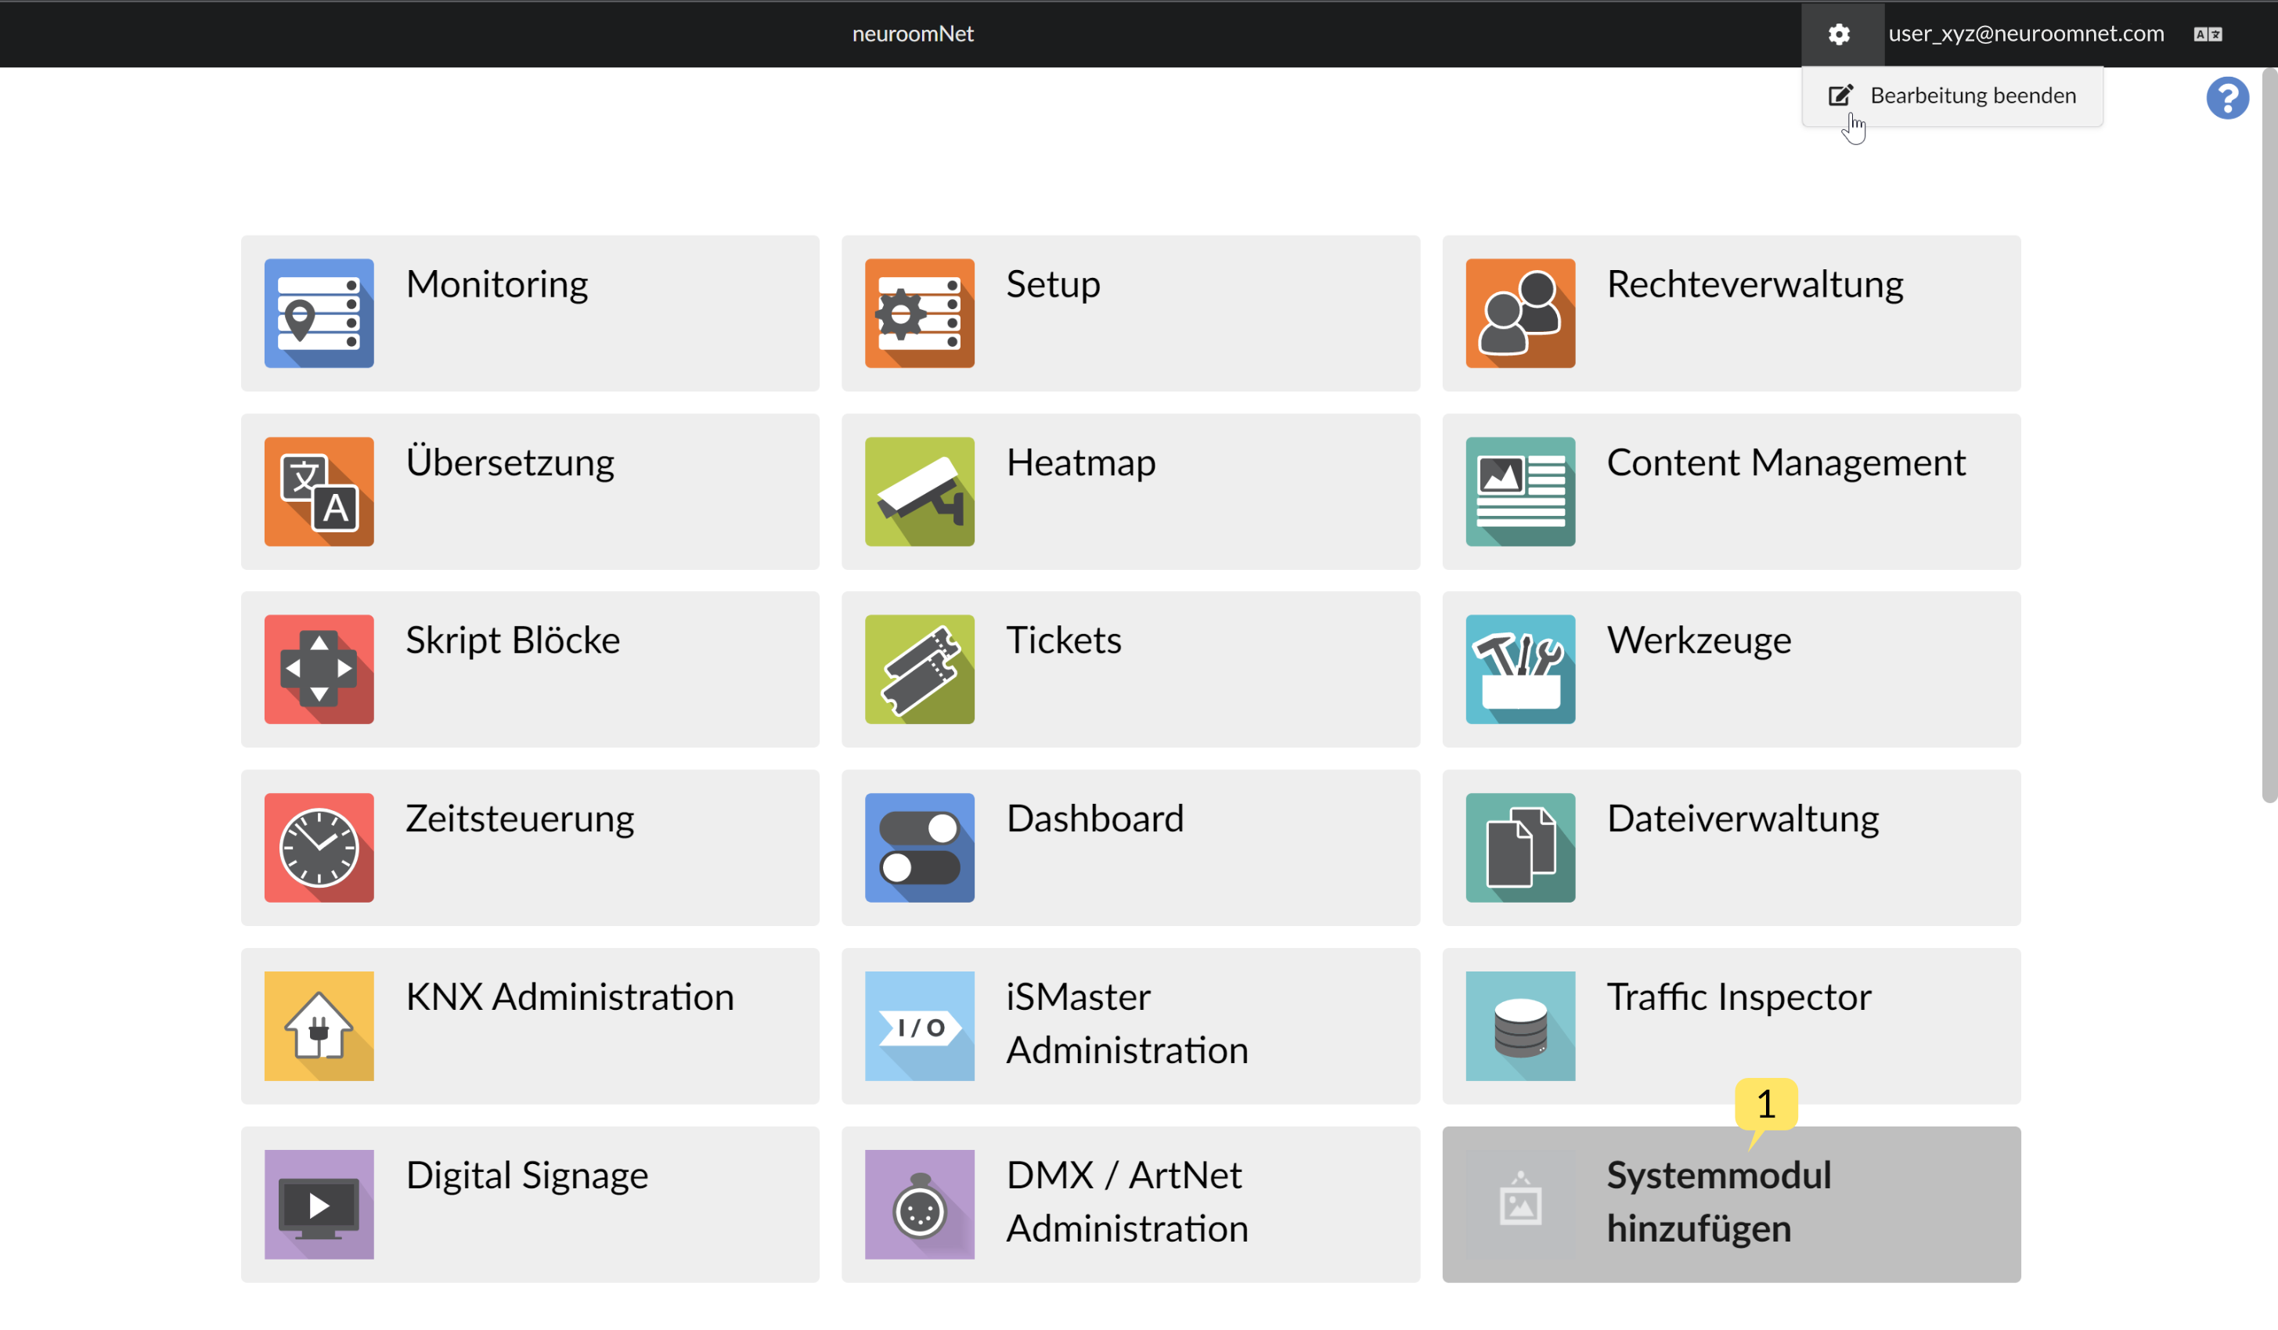Open the Digital Signage module
The width and height of the screenshot is (2278, 1330).
pos(528,1200)
